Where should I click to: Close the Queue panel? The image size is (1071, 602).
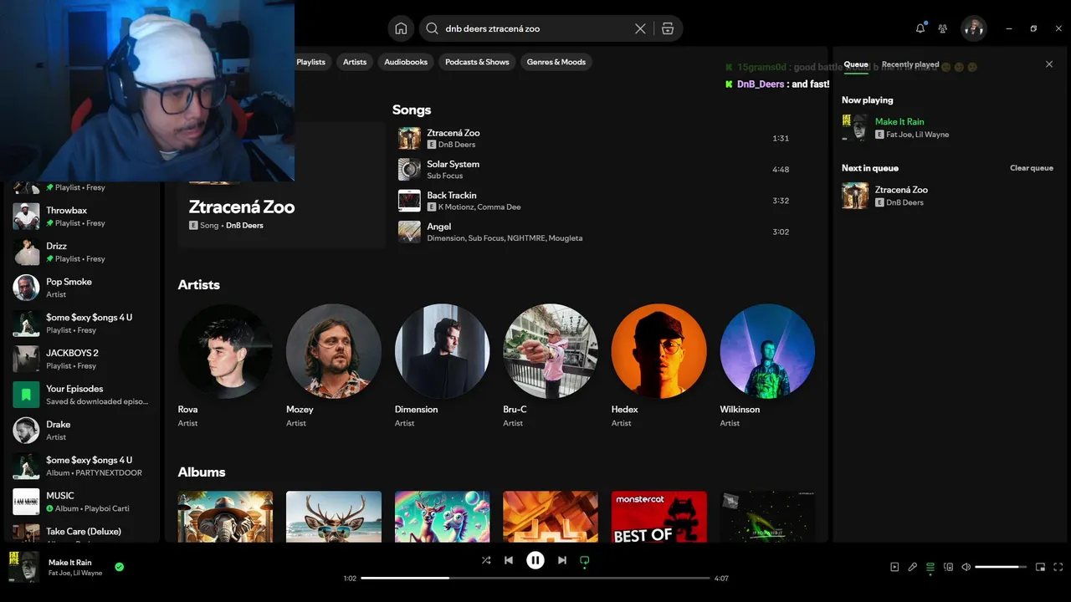(x=1049, y=64)
